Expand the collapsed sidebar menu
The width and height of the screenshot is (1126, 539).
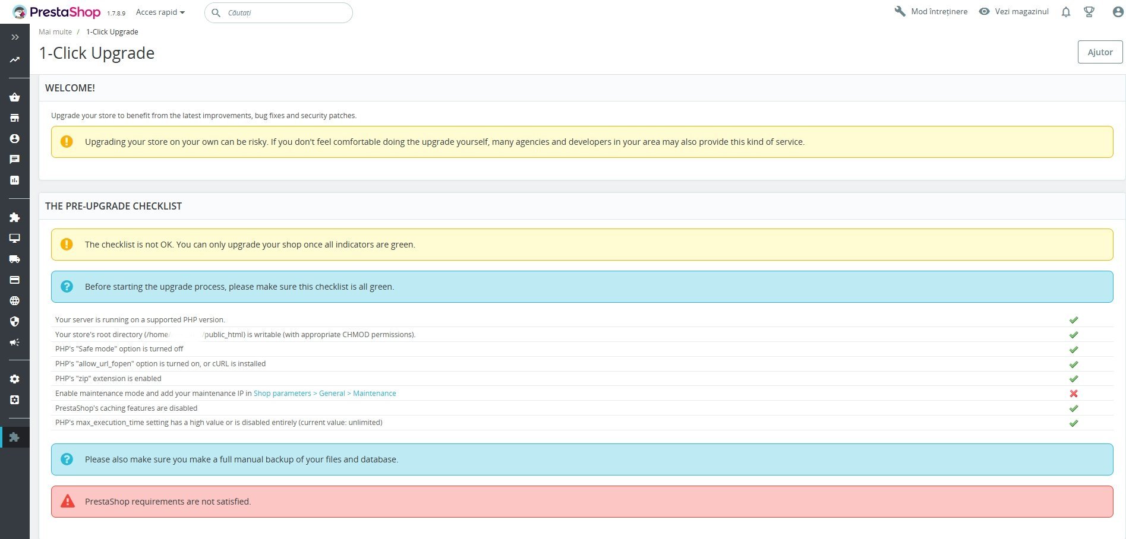pos(15,37)
